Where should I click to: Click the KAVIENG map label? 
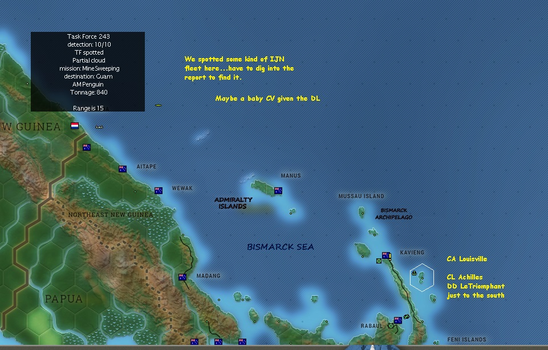[x=412, y=252]
